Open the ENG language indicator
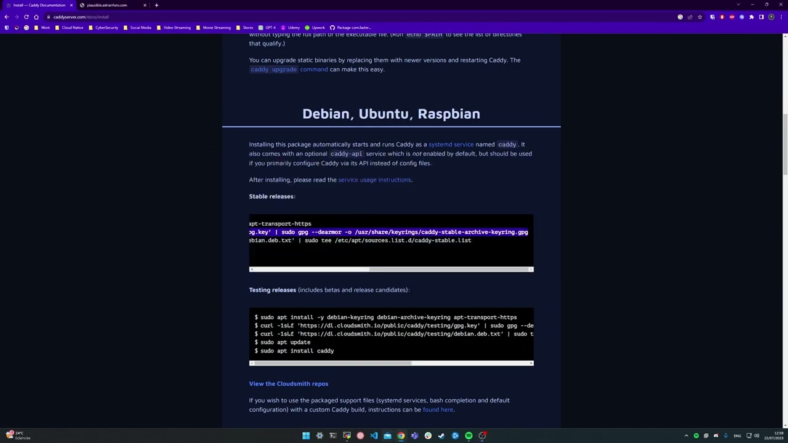788x443 pixels. pos(737,436)
